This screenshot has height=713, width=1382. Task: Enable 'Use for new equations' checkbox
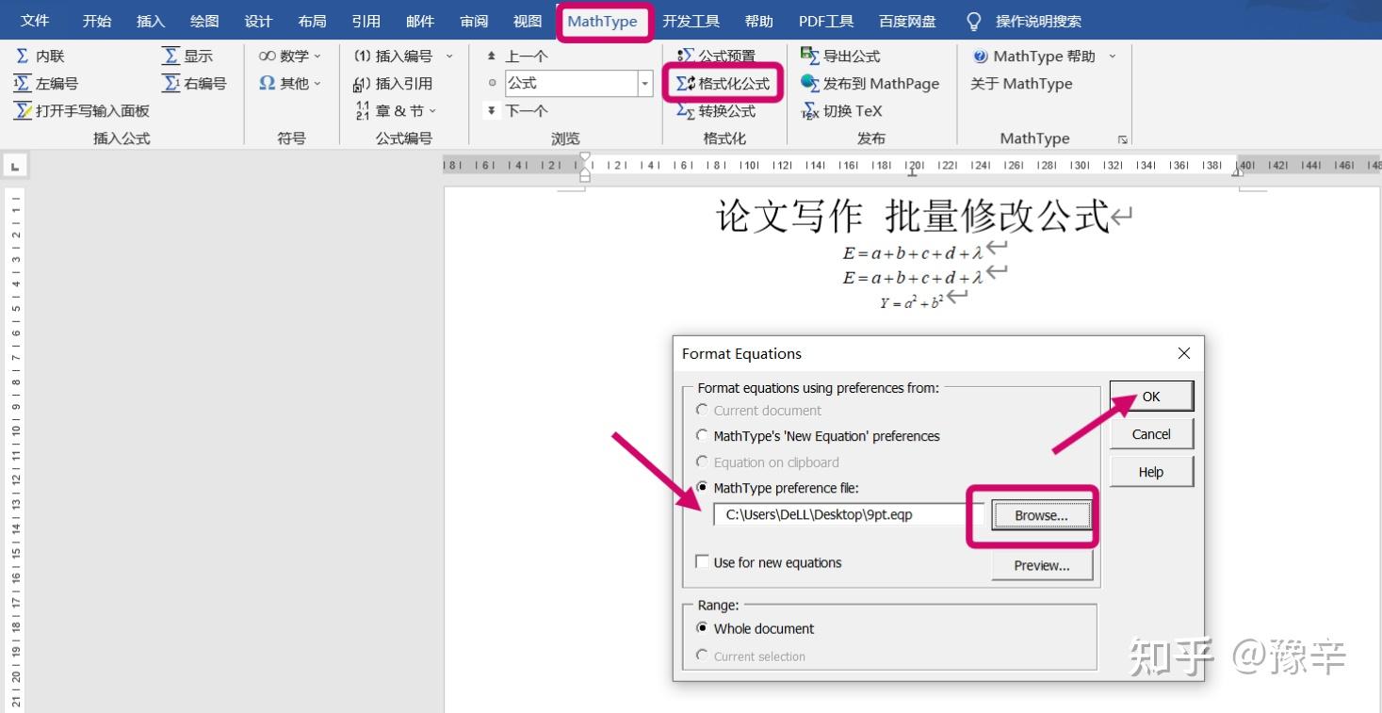click(x=702, y=562)
